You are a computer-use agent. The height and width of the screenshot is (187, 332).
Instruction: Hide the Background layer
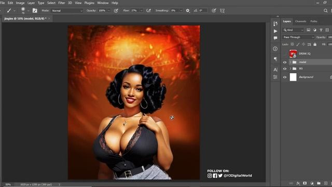coord(285,77)
